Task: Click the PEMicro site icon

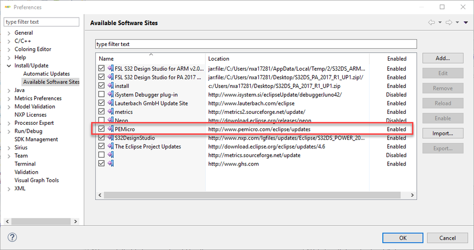Action: [110, 129]
